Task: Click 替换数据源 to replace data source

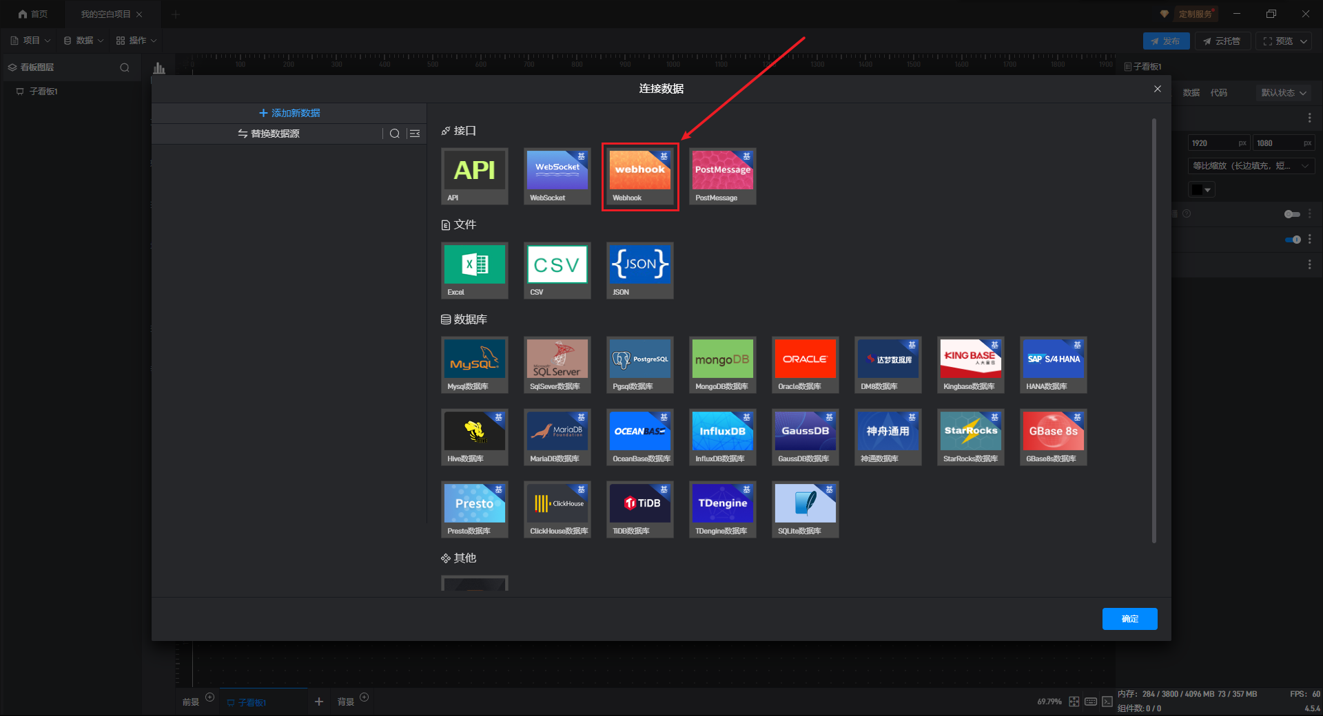Action: point(269,134)
